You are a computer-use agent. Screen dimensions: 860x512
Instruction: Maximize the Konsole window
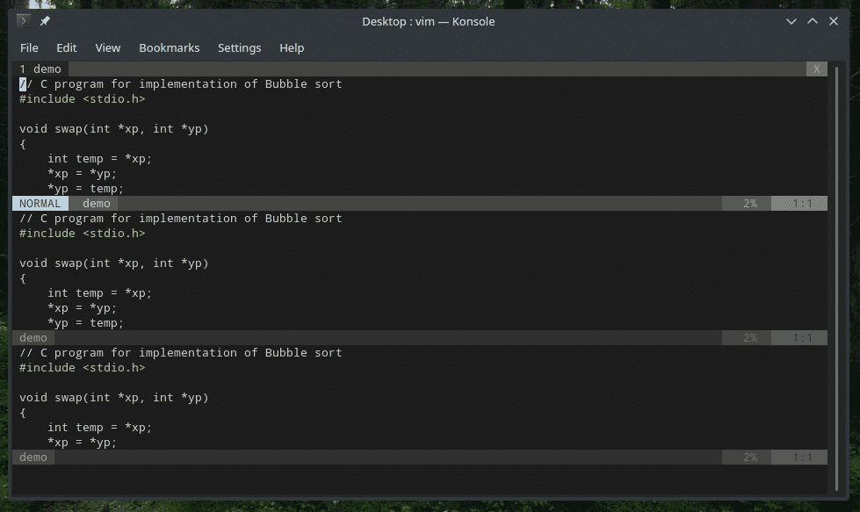813,21
